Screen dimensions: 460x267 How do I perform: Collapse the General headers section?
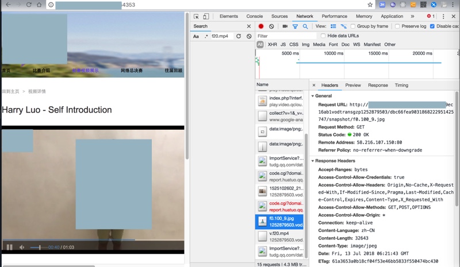pos(313,96)
